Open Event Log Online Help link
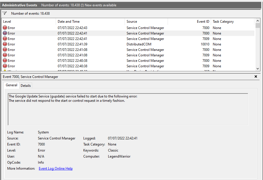This screenshot has height=180, width=263. click(56, 168)
